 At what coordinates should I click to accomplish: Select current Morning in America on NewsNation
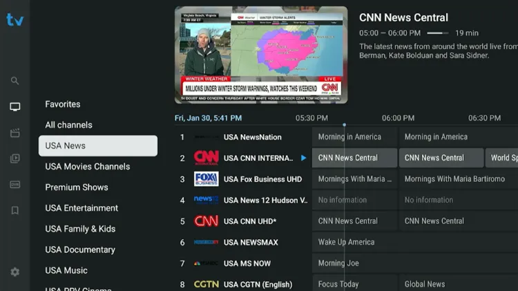click(x=354, y=137)
